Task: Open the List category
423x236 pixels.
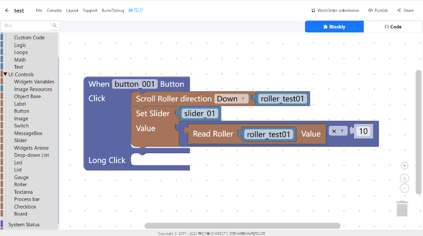Action: tap(18, 170)
